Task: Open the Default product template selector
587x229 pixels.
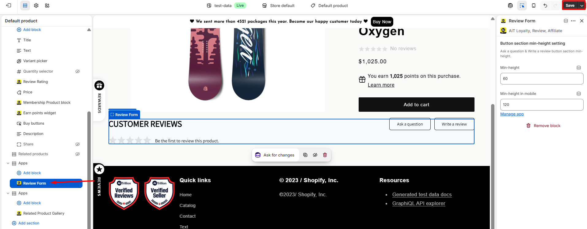Action: 329,6
